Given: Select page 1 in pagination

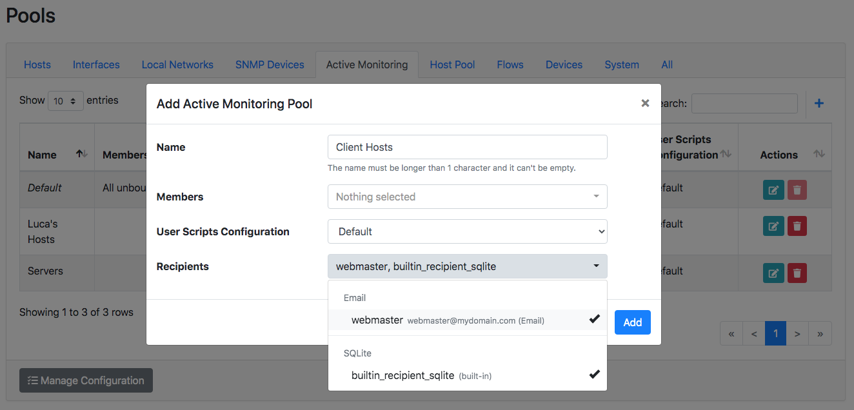Looking at the screenshot, I should point(775,333).
